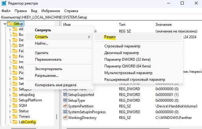Click the SetupPlatform folder icon
202x129 pixels.
pyautogui.click(x=15, y=100)
